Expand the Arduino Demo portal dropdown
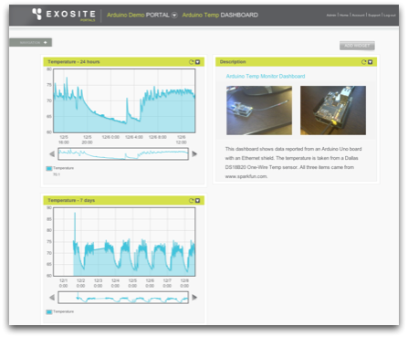408x337 pixels. coord(174,15)
